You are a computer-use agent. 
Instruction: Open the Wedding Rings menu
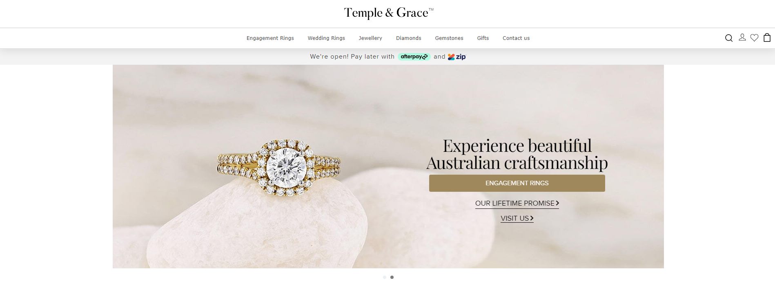coord(326,38)
